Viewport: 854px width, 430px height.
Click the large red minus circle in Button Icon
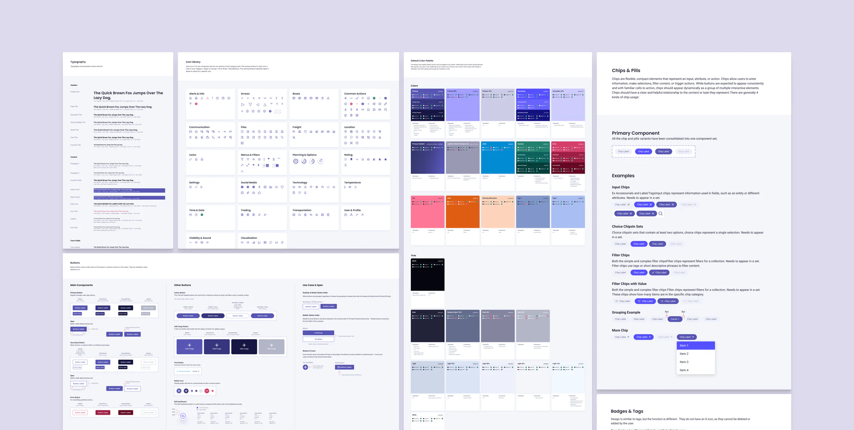pos(207,391)
